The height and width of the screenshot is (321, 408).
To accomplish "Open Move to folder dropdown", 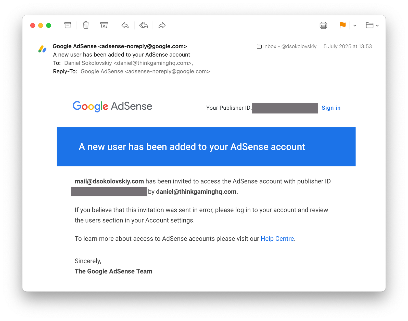I will pyautogui.click(x=372, y=25).
